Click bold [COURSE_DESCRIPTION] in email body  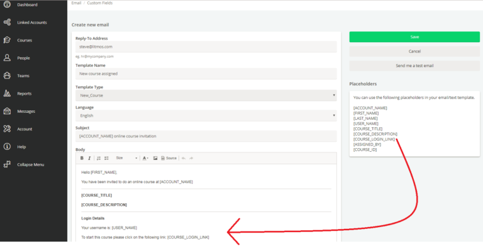click(x=104, y=205)
